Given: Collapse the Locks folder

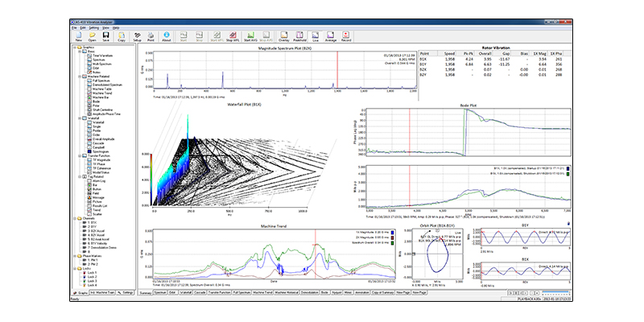Looking at the screenshot, I should [x=74, y=268].
